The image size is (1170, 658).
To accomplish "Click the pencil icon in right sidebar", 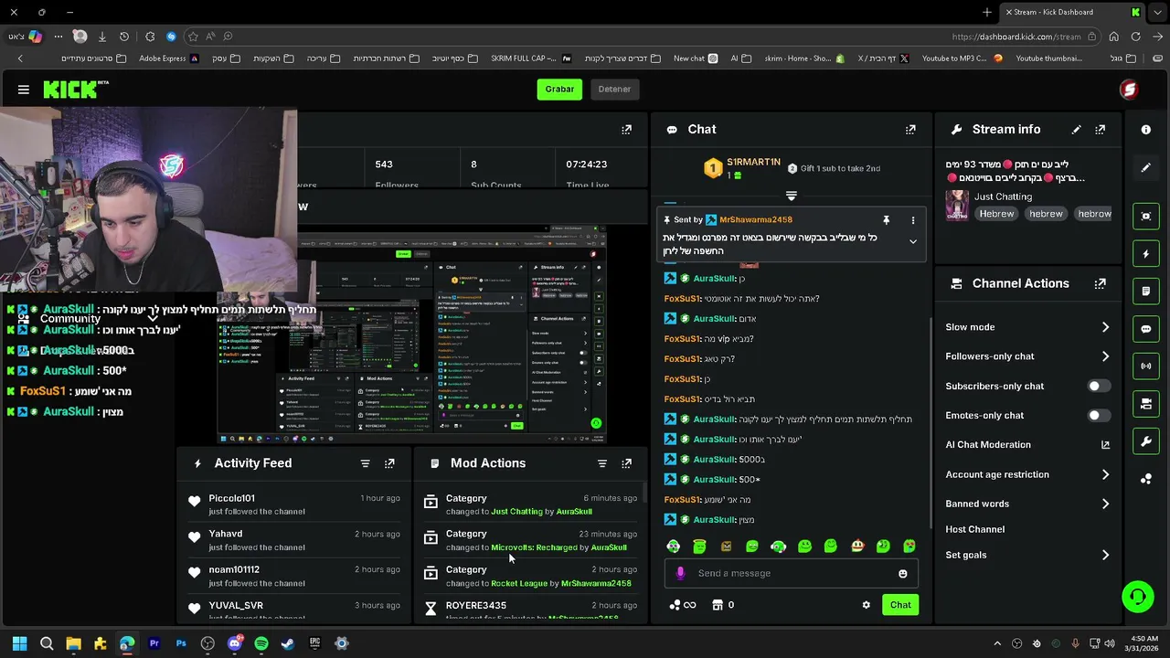I will pos(1145,168).
